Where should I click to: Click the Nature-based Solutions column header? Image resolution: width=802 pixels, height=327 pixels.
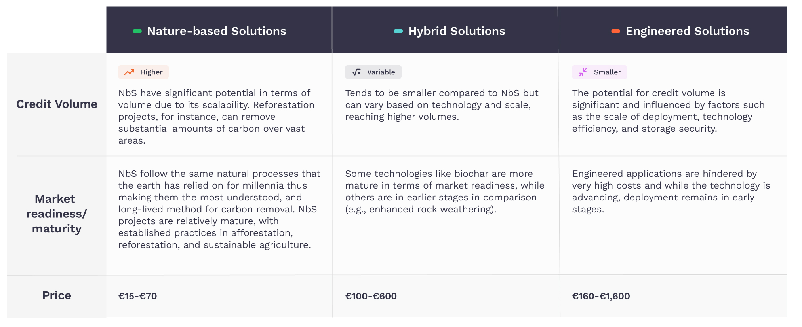pyautogui.click(x=217, y=31)
